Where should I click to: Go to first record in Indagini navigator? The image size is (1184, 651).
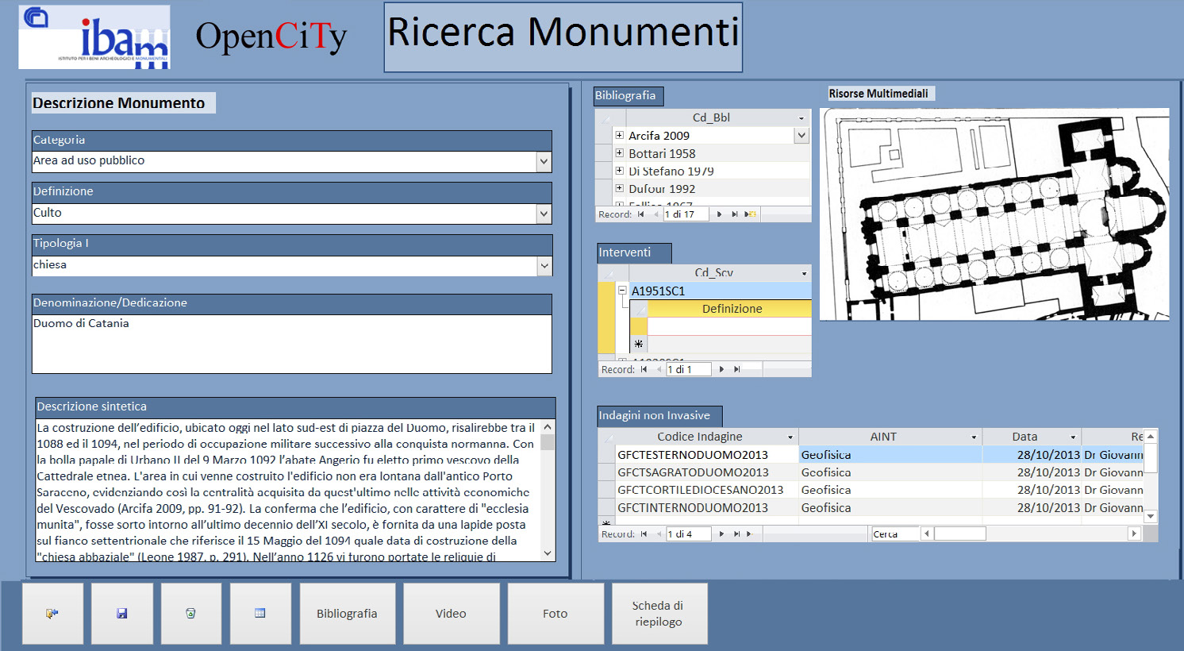click(644, 534)
